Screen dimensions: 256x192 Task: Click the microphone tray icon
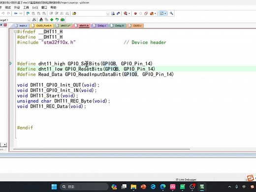[x=236, y=187]
